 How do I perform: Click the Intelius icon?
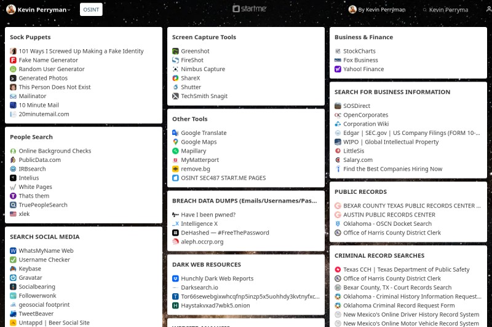[13, 178]
